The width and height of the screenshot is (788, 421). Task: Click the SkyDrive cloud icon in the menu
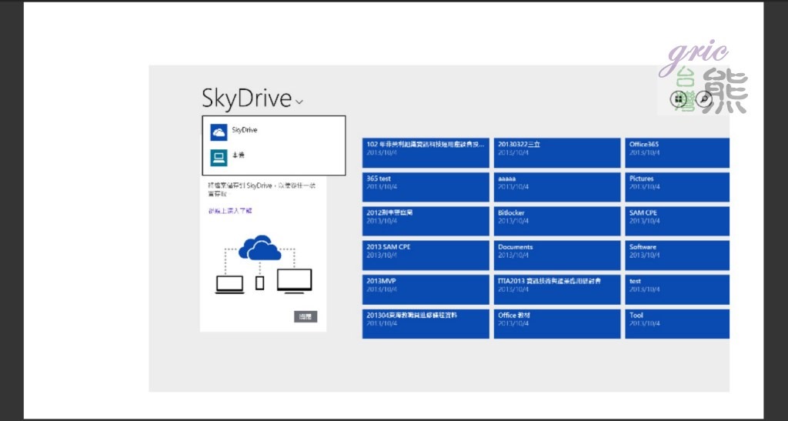(219, 132)
